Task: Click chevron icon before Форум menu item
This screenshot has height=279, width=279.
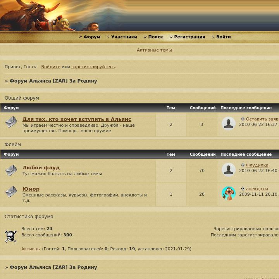Action: click(81, 37)
